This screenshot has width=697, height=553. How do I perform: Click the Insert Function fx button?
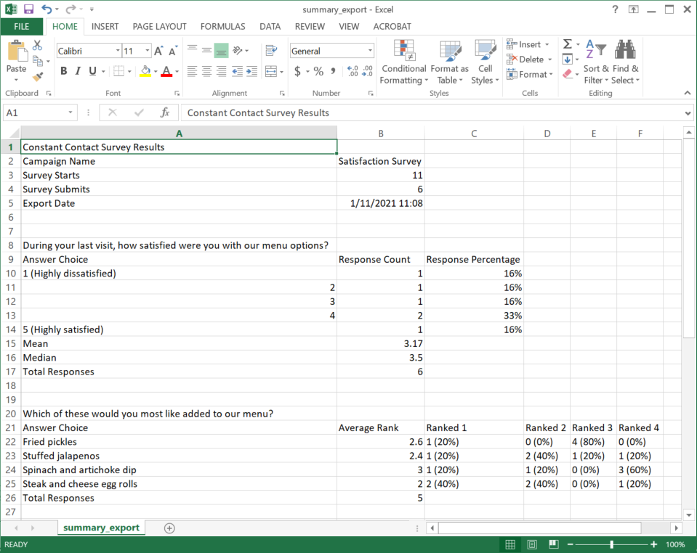pyautogui.click(x=165, y=112)
